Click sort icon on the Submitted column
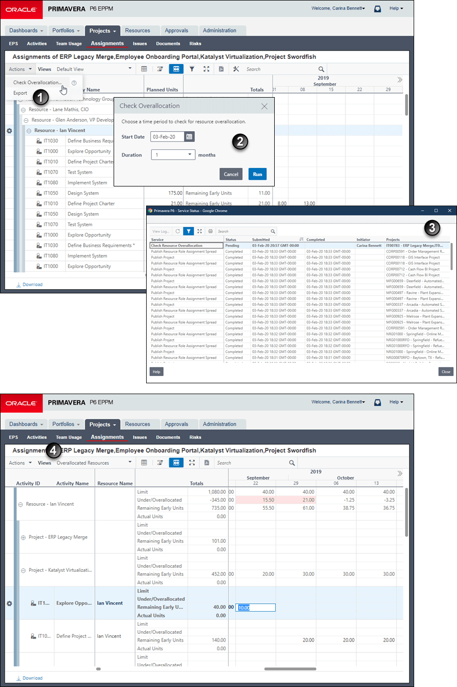This screenshot has height=687, width=457. 301,240
